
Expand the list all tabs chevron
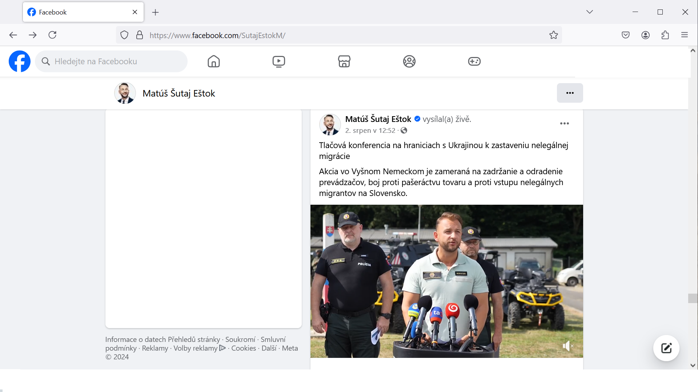point(590,12)
